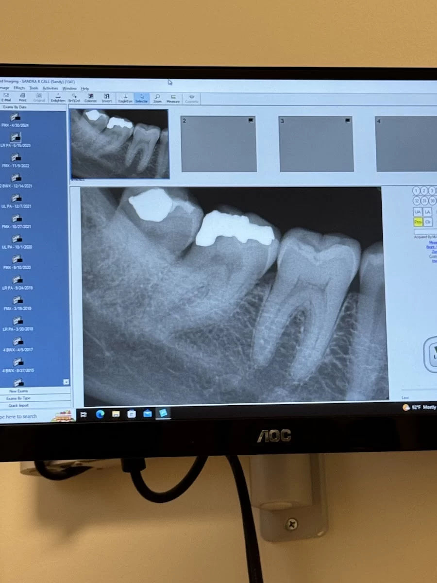Toggle the LA arch button
This screenshot has height=583, width=437.
click(428, 212)
